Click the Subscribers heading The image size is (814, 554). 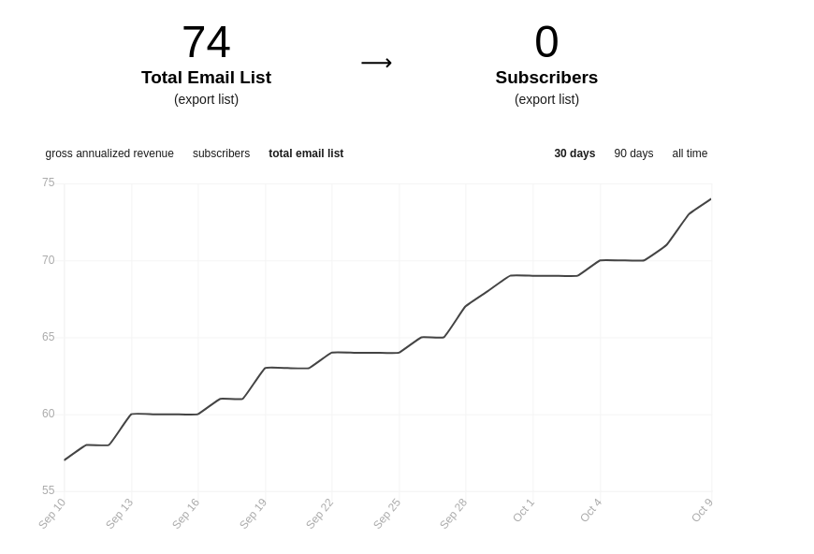coord(546,78)
